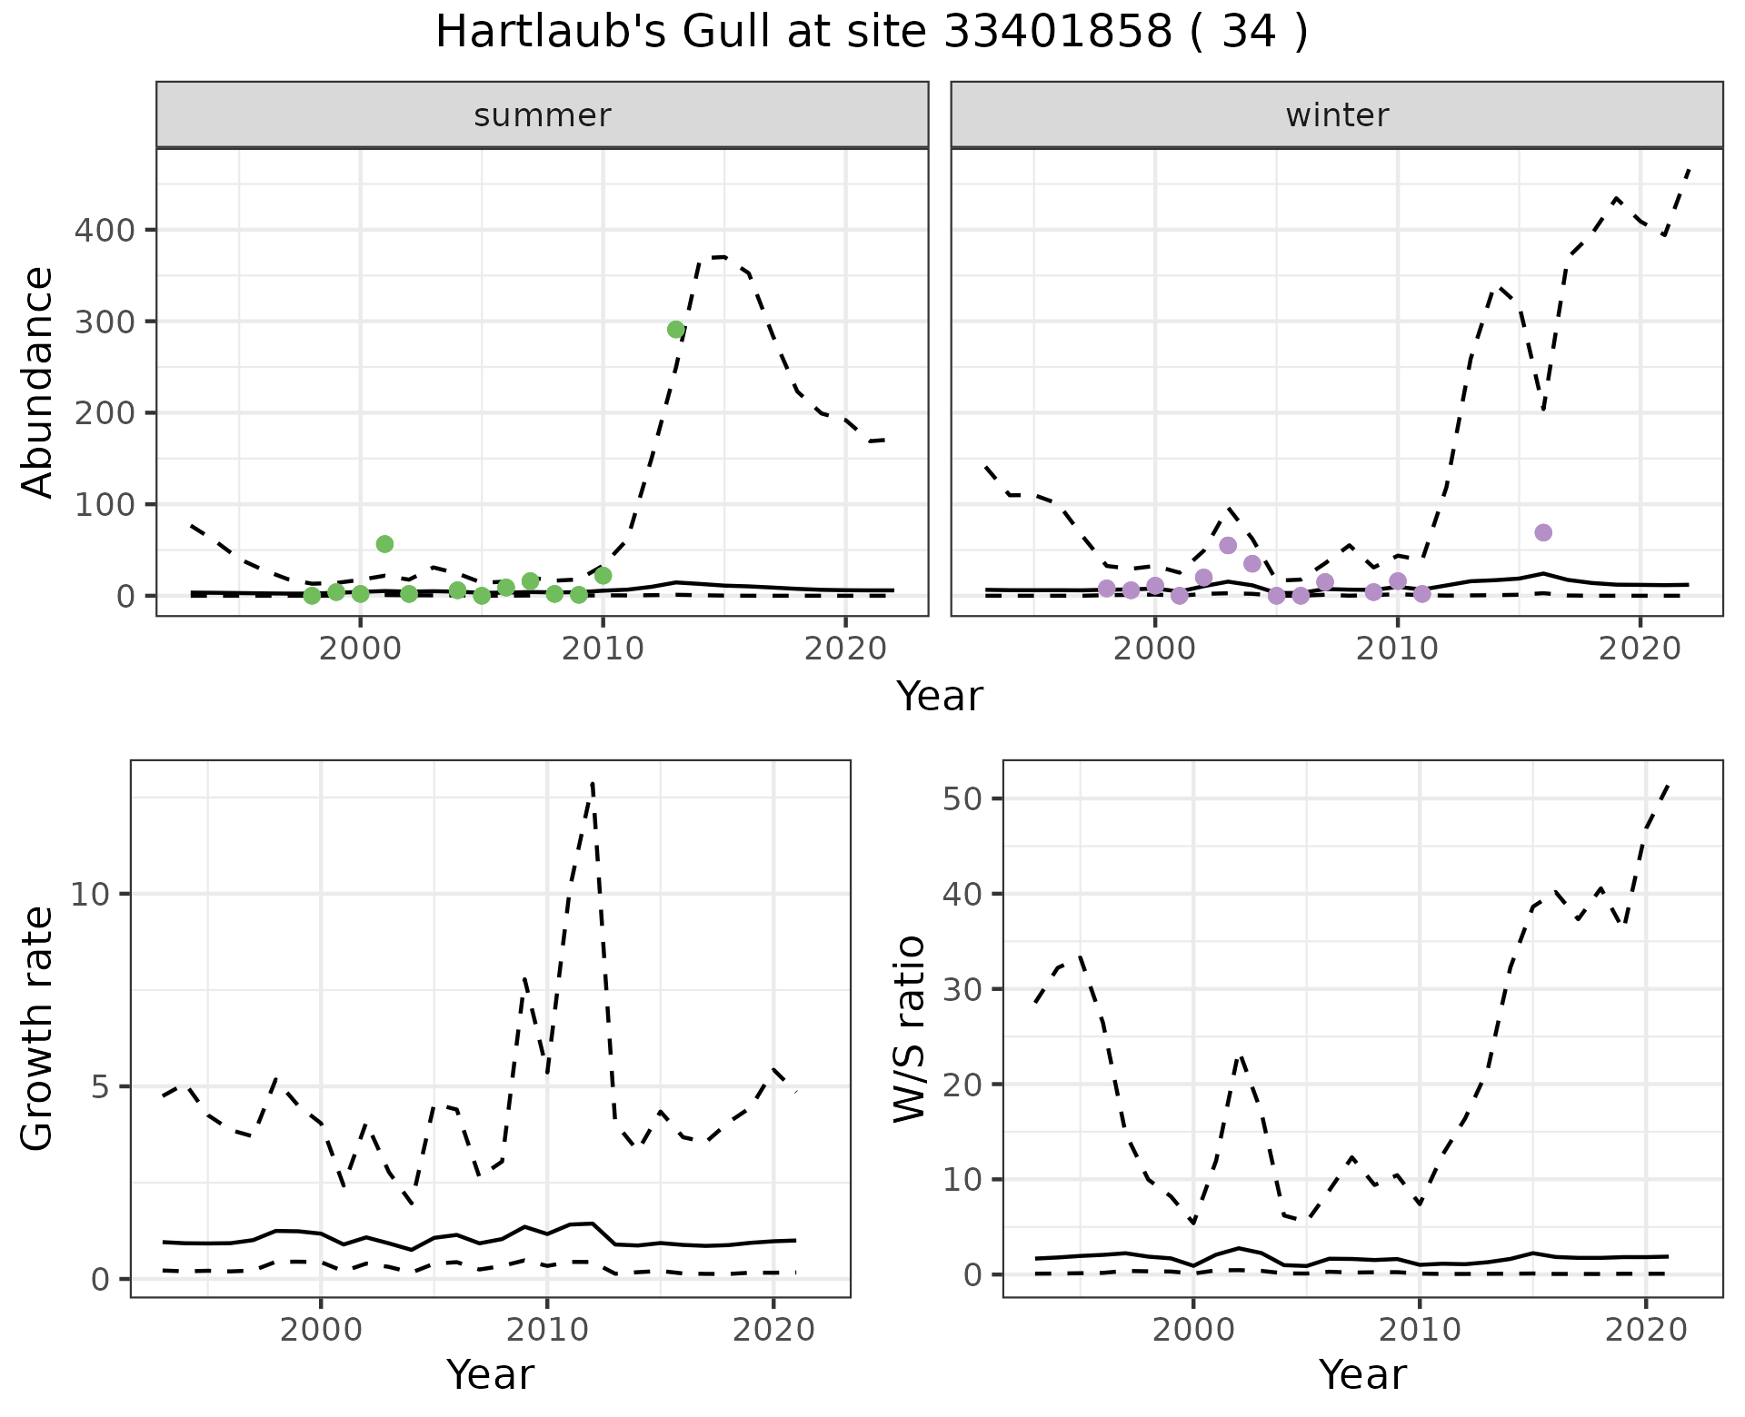The width and height of the screenshot is (1745, 1417).
Task: Click the winter facet header strip
Action: pos(1337,115)
